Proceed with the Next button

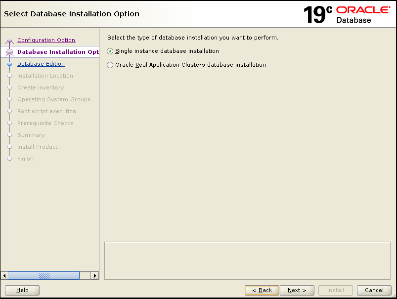point(297,290)
